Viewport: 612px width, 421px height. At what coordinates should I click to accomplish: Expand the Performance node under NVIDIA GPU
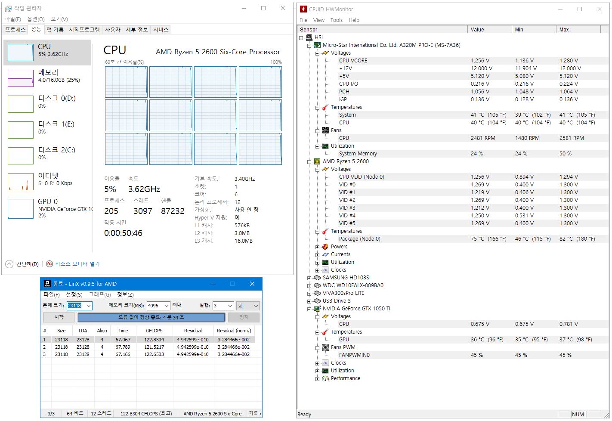pyautogui.click(x=317, y=379)
